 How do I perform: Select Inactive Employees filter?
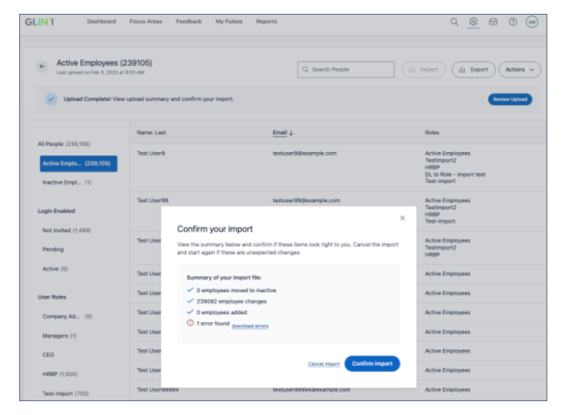click(67, 183)
